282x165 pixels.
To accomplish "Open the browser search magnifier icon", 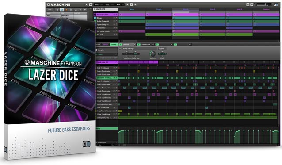I will pos(91,4).
